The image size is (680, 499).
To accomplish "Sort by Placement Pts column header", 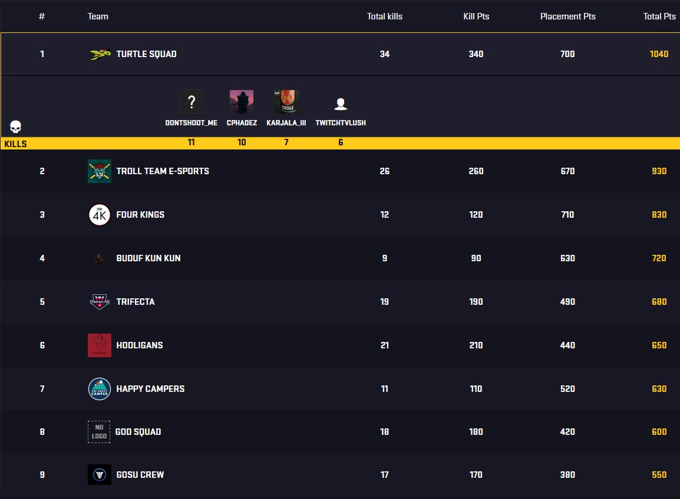I will pos(567,16).
